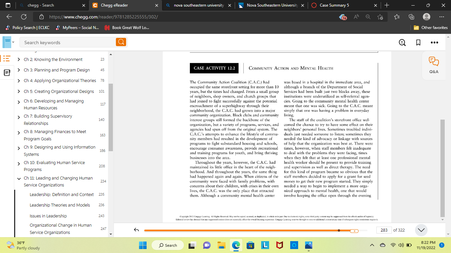Open Edge Settings and more menu
Image resolution: width=451 pixels, height=253 pixels.
(x=442, y=17)
